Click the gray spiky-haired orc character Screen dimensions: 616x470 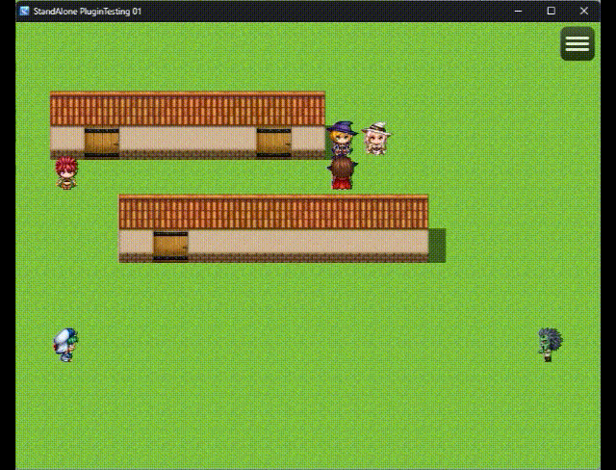click(x=550, y=345)
